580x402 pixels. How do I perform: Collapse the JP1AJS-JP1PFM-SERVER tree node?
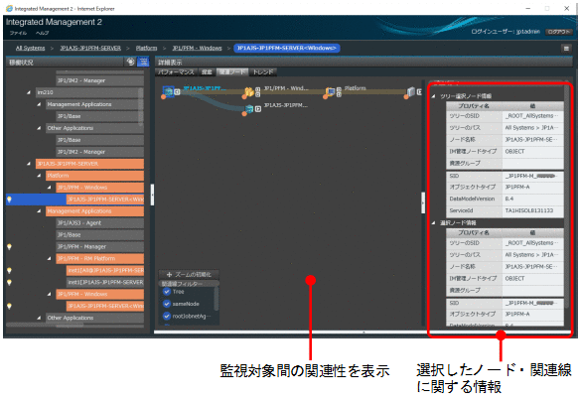(29, 164)
